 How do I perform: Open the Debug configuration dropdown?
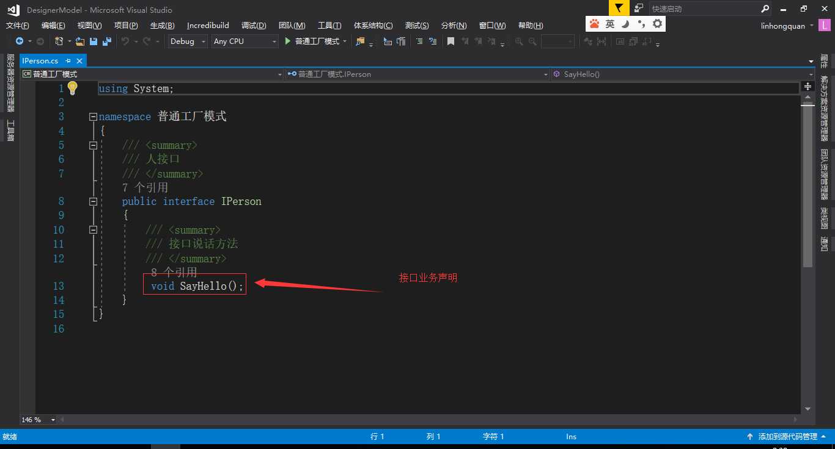pyautogui.click(x=188, y=41)
